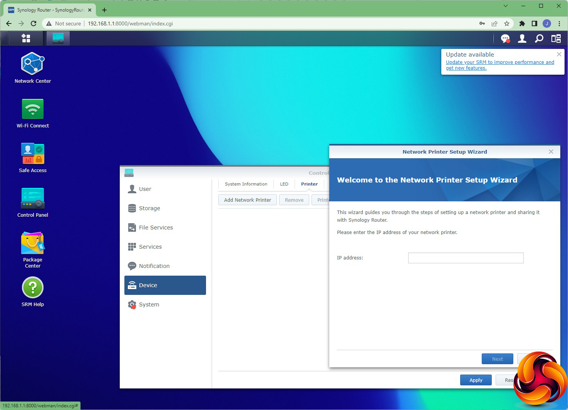Open the user options person icon
This screenshot has height=410, width=568.
tap(522, 38)
